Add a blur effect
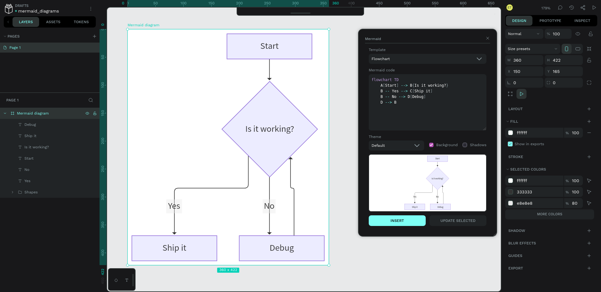Viewport: 601px width, 292px height. click(589, 243)
